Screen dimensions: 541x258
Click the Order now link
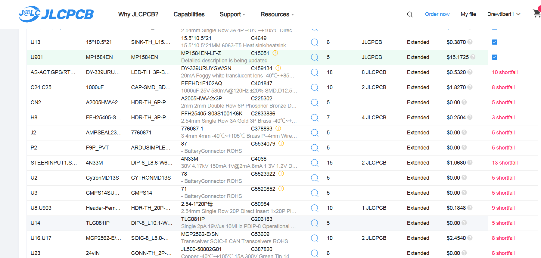pos(437,14)
